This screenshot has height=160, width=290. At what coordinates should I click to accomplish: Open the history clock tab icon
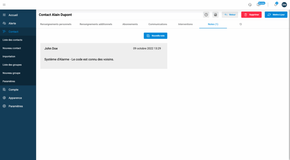(x=240, y=24)
